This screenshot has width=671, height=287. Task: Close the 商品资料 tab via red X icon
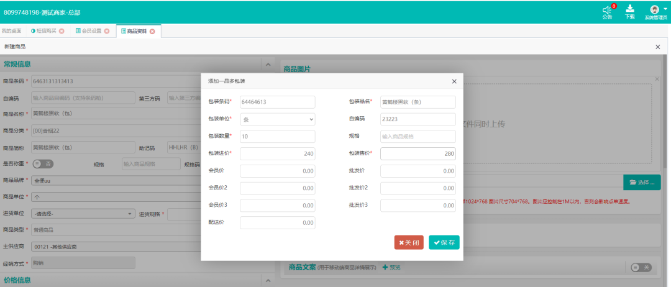point(152,31)
